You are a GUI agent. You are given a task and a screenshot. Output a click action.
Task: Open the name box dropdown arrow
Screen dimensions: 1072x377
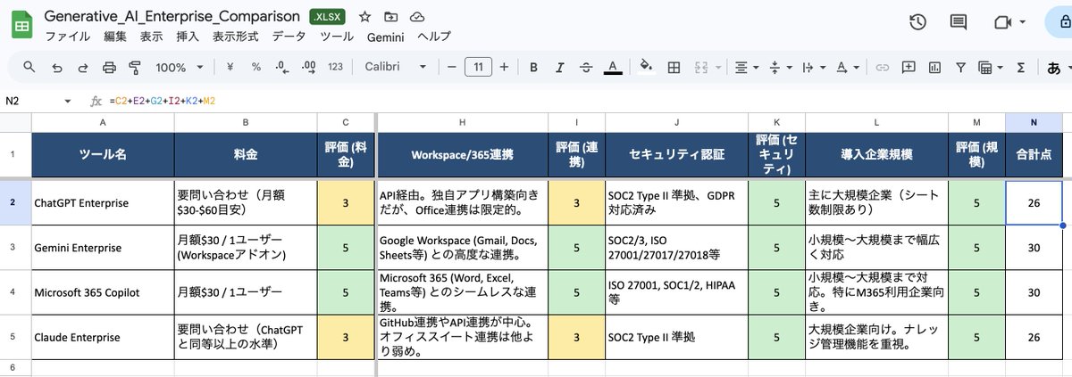67,102
